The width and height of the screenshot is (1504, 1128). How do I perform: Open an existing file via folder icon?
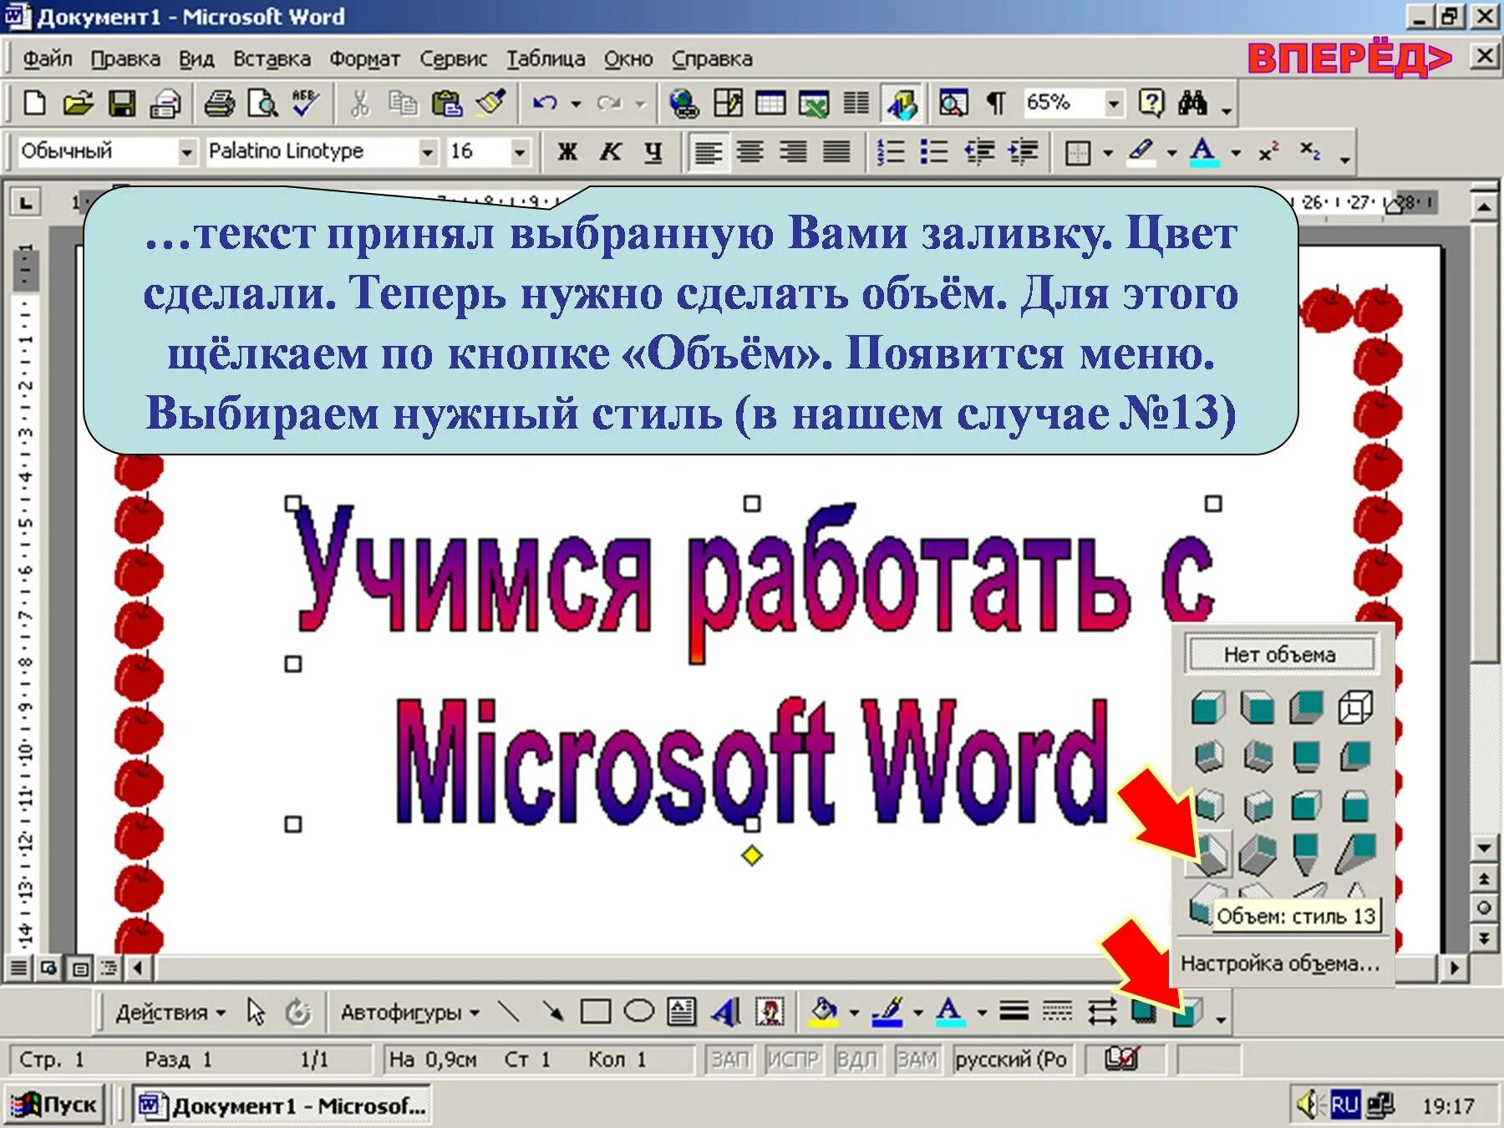(78, 104)
